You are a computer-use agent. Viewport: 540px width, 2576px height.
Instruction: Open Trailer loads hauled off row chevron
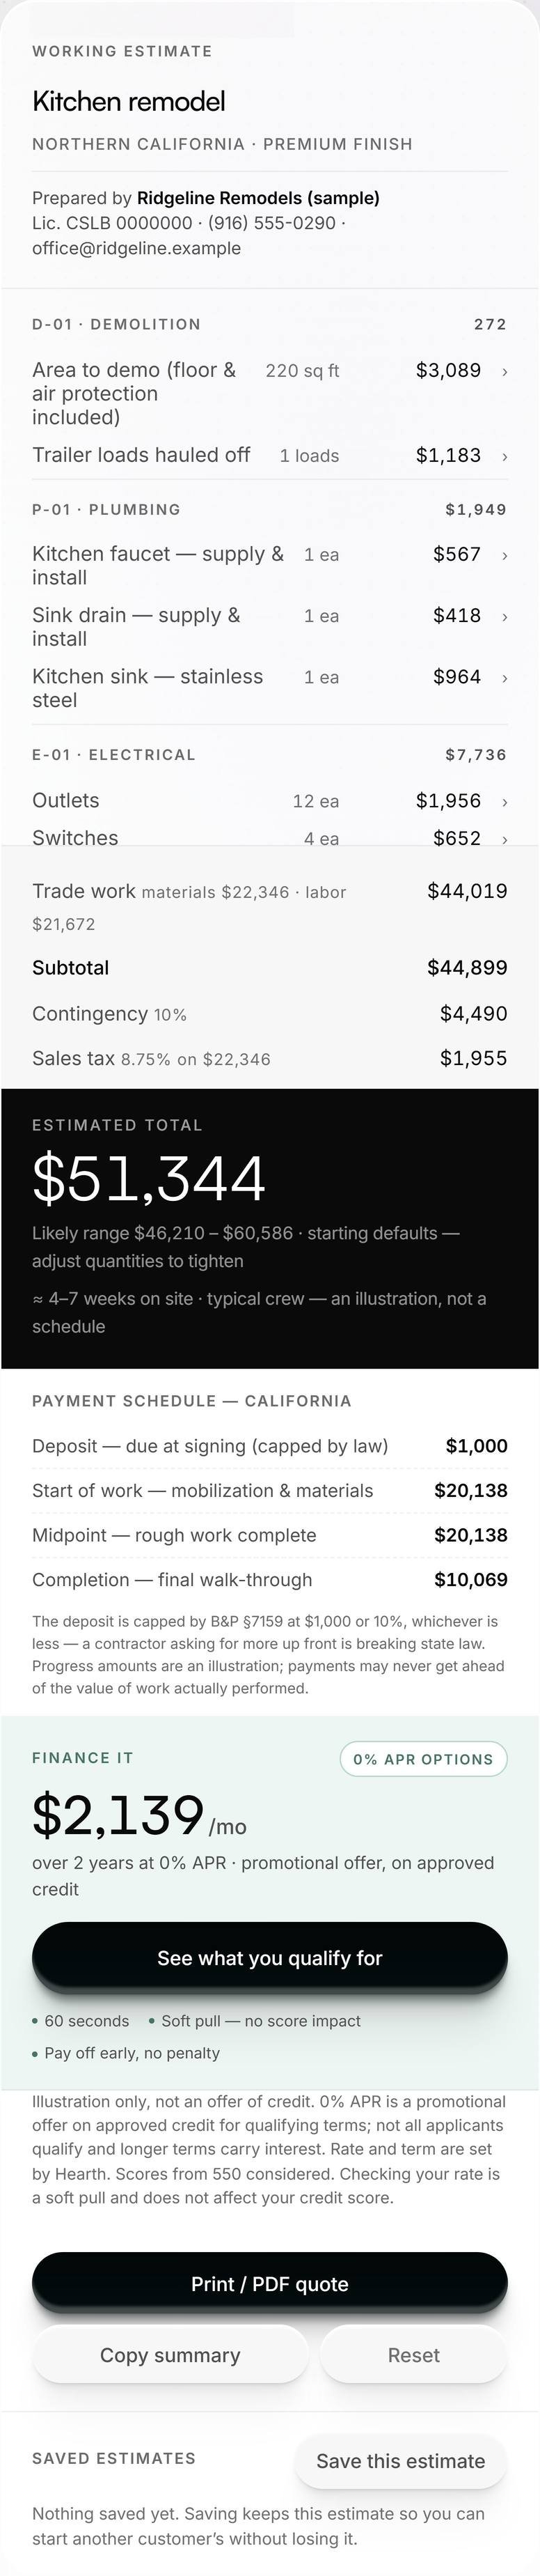(x=504, y=456)
